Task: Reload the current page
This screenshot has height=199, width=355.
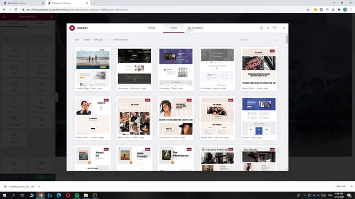Action: [16, 10]
